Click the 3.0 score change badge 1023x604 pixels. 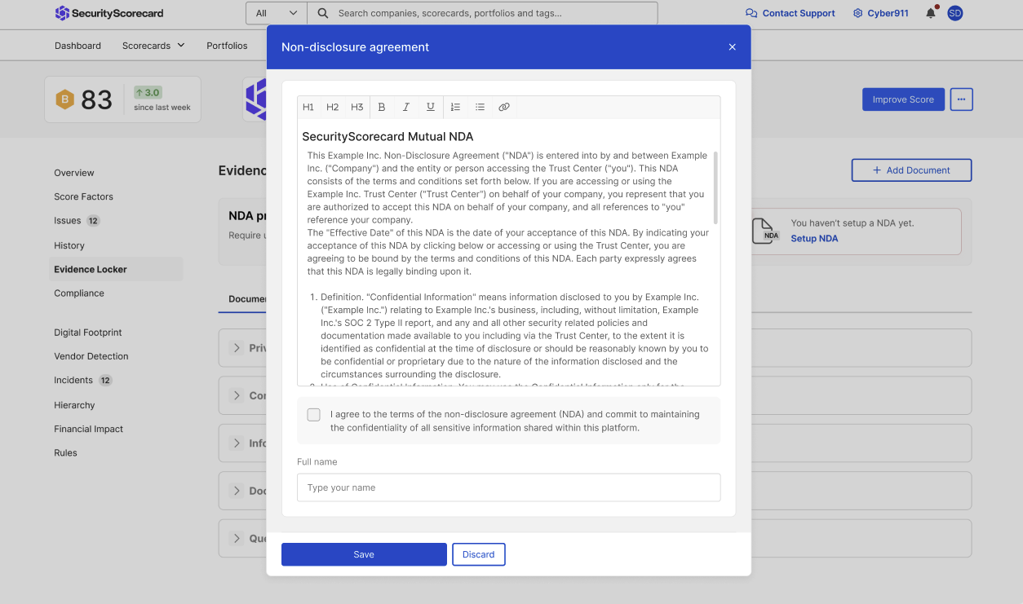click(148, 92)
